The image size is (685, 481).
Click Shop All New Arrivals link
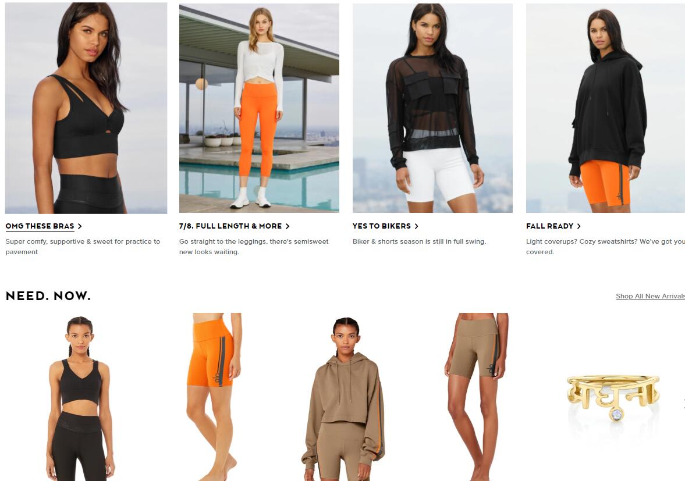coord(650,296)
